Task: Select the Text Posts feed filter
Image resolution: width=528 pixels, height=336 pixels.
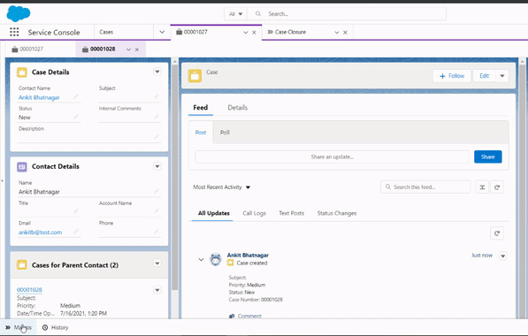Action: coord(292,213)
